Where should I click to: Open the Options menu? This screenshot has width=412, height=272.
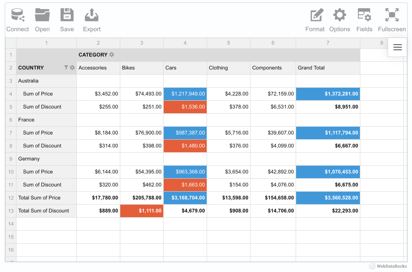(x=339, y=19)
